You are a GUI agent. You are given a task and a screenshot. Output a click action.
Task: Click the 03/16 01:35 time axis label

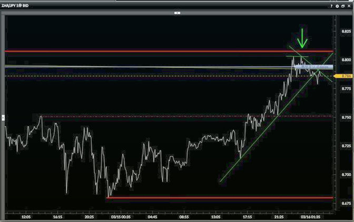310,216
